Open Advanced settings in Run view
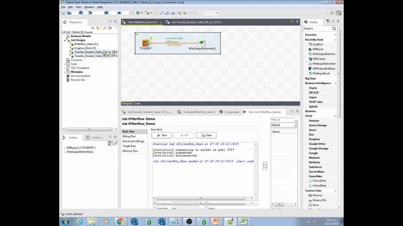403x226 pixels. coord(133,141)
